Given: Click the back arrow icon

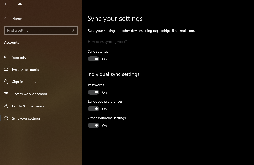Looking at the screenshot, I should point(6,4).
